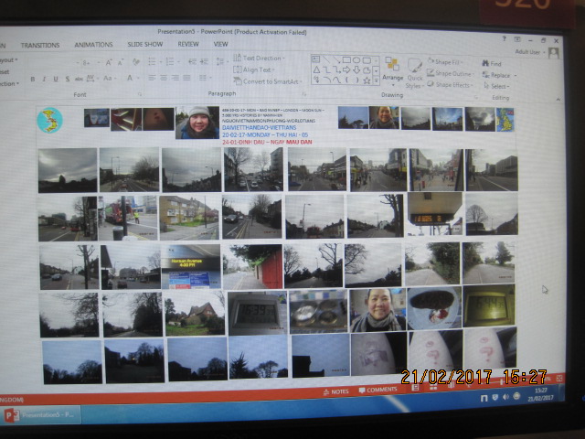Select the 5-Point Star shape

click(367, 80)
